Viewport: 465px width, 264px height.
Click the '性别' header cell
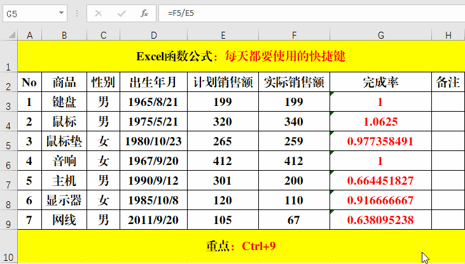[103, 82]
